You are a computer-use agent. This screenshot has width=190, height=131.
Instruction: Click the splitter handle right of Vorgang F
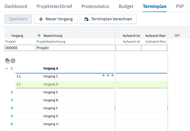coord(115,107)
